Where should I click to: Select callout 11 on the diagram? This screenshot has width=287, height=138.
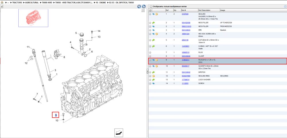[x=28, y=47]
